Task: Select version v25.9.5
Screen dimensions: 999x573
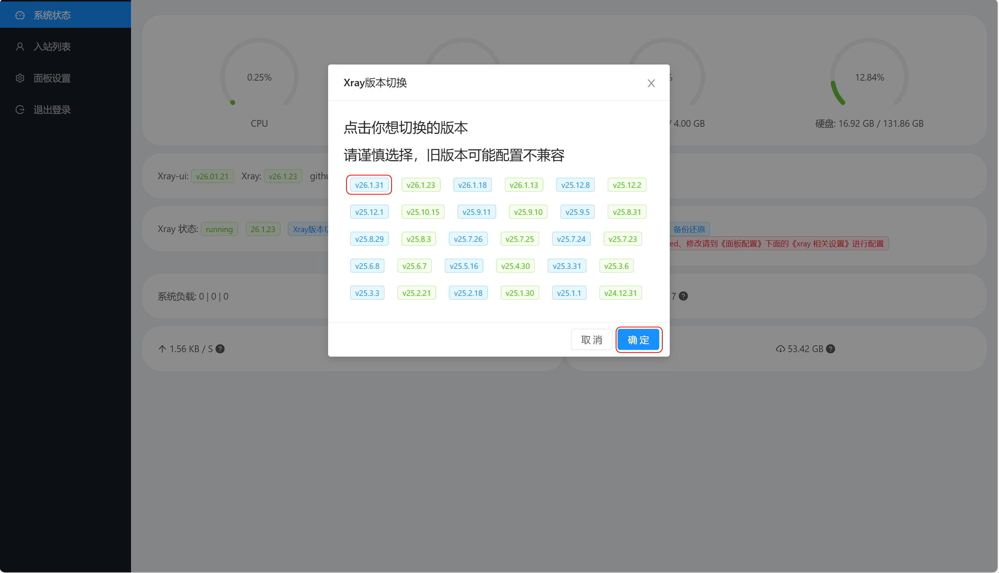Action: point(577,212)
